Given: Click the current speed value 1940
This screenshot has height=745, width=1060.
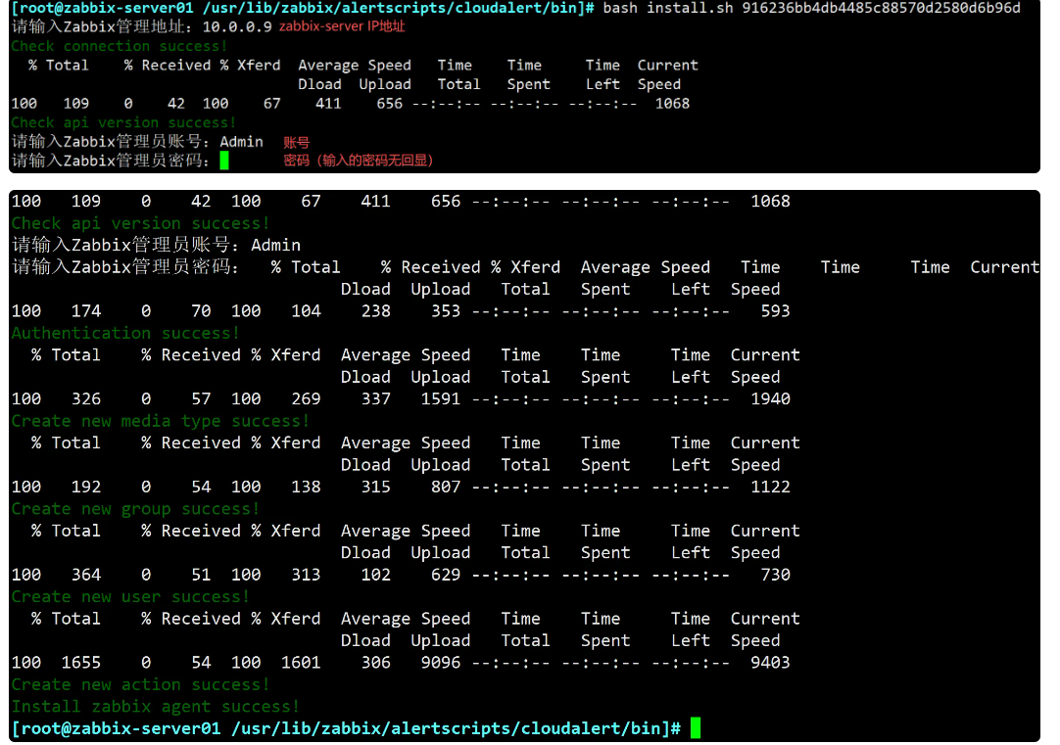Looking at the screenshot, I should coord(769,399).
